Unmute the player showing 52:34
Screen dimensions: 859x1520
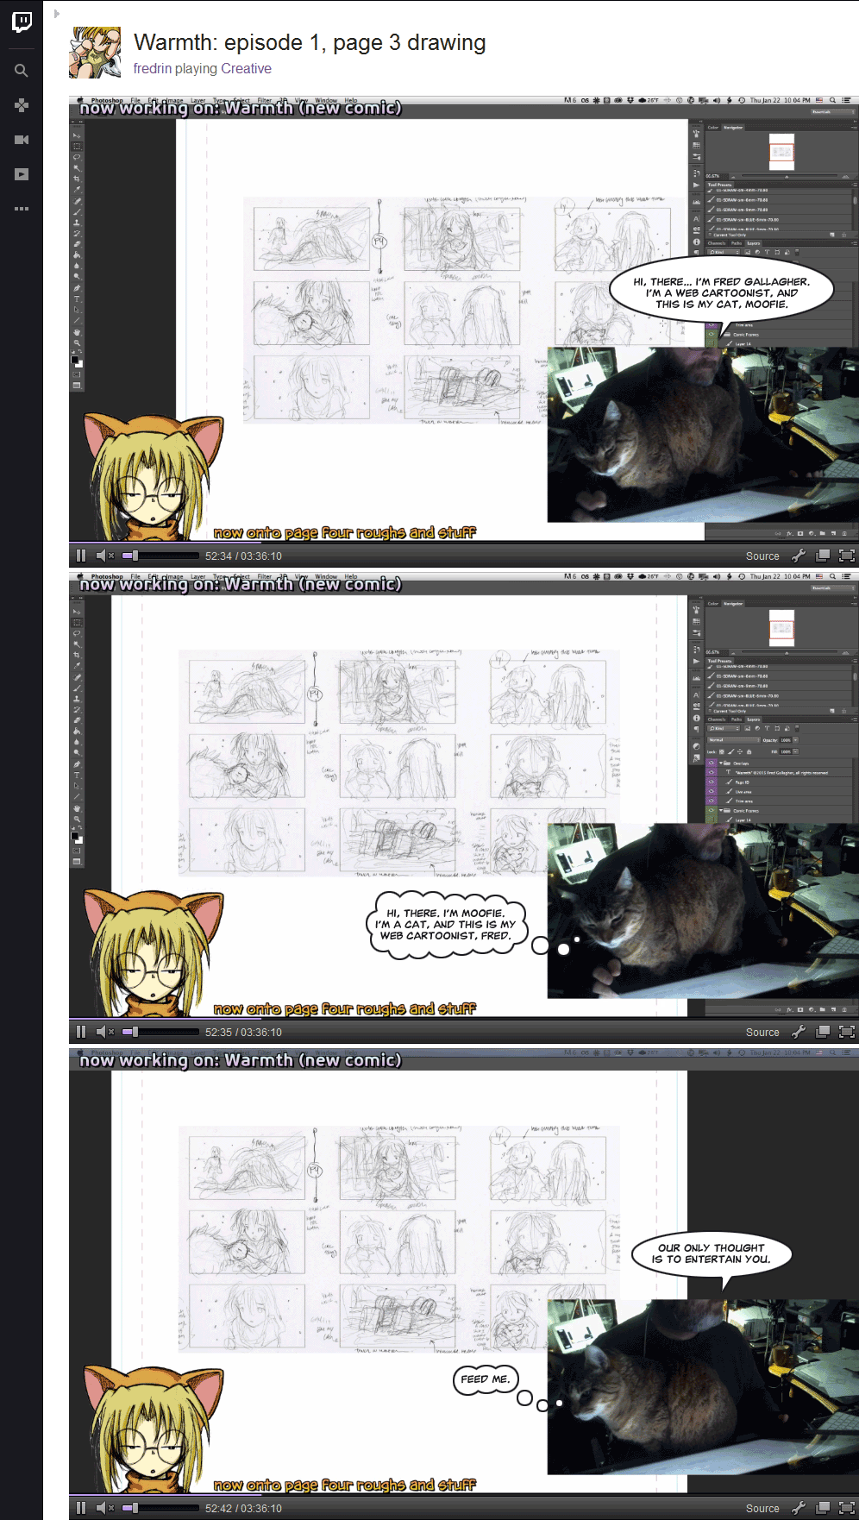105,556
